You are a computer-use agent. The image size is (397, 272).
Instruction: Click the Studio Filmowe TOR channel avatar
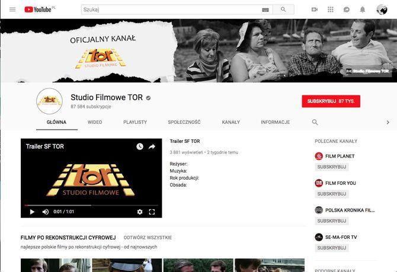point(49,101)
